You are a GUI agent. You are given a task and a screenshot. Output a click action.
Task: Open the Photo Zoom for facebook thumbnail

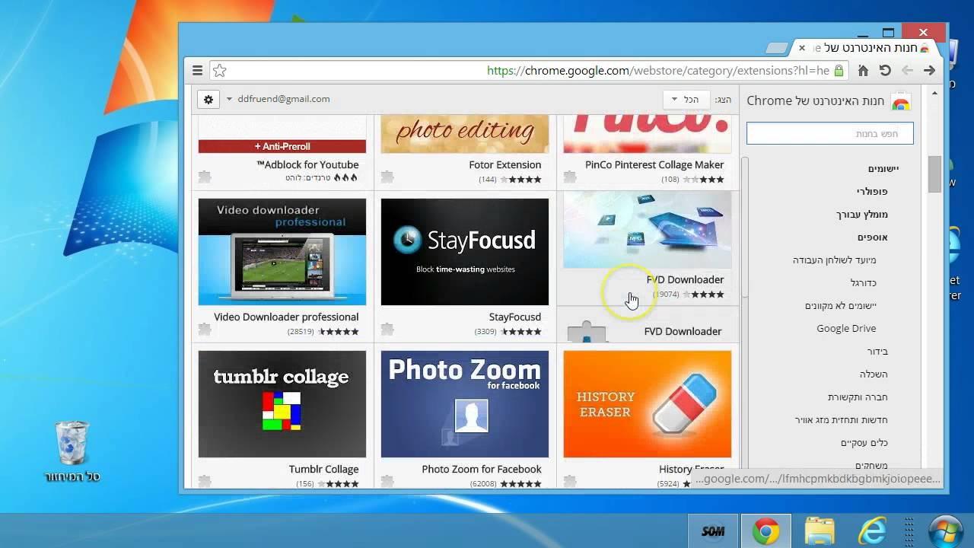click(x=465, y=404)
